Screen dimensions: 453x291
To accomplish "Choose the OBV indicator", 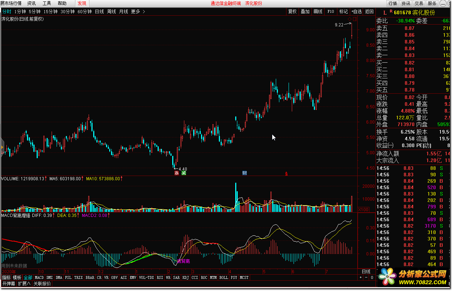I will click(114, 277).
